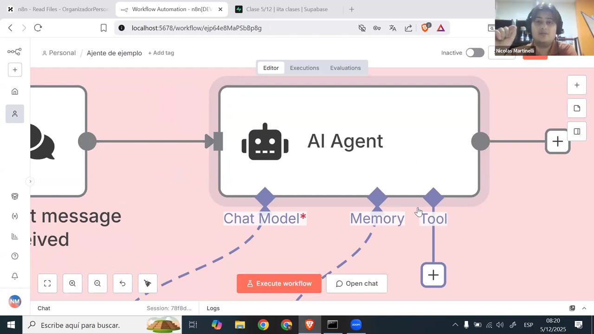The width and height of the screenshot is (594, 334).
Task: Open the notifications bell icon in sidebar
Action: (x=15, y=276)
